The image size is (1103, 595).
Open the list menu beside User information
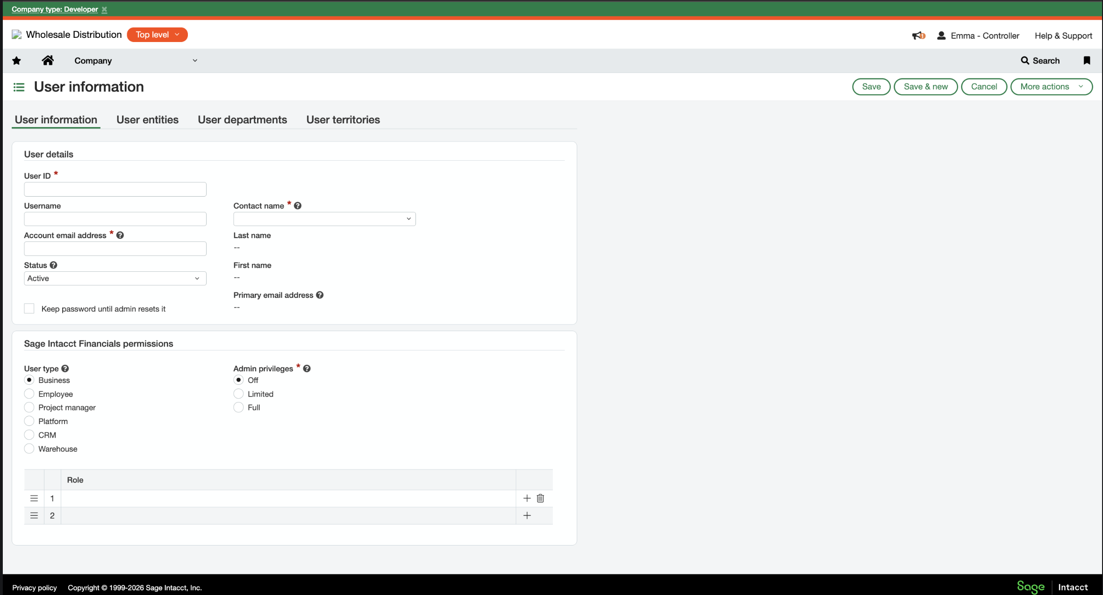(x=19, y=86)
